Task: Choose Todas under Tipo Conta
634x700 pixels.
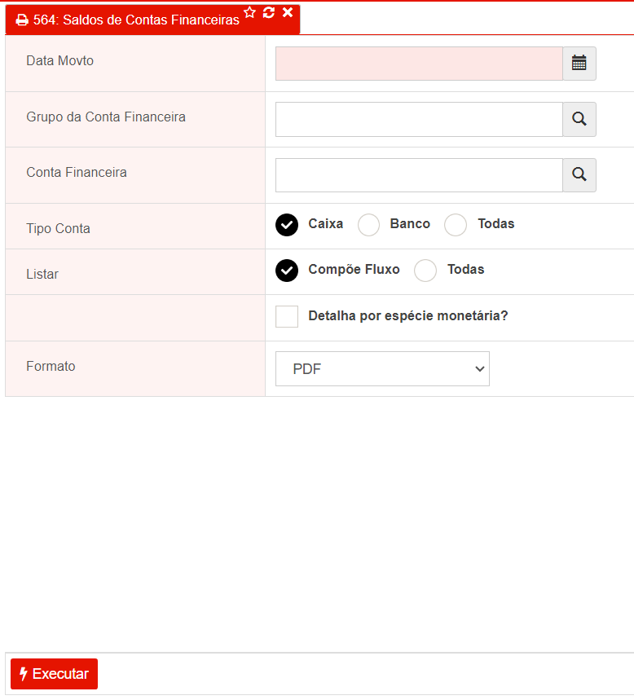Action: click(456, 225)
